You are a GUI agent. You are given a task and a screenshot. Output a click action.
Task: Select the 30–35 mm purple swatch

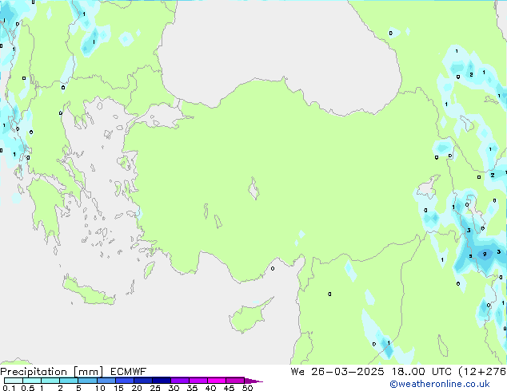tap(180, 381)
